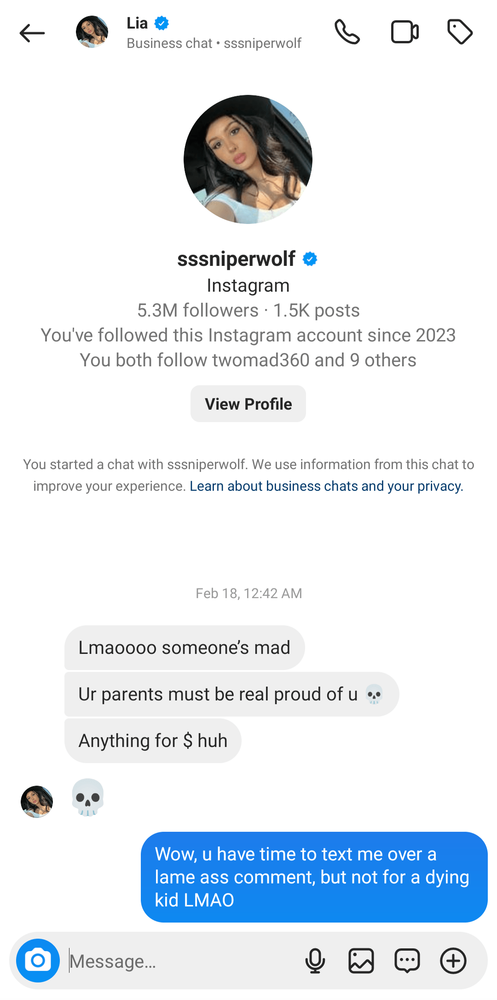Image resolution: width=497 pixels, height=1000 pixels.
Task: Tap the back arrow
Action: point(32,33)
